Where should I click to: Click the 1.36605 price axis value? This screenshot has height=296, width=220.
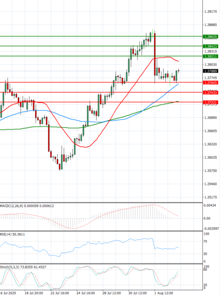pos(210,131)
